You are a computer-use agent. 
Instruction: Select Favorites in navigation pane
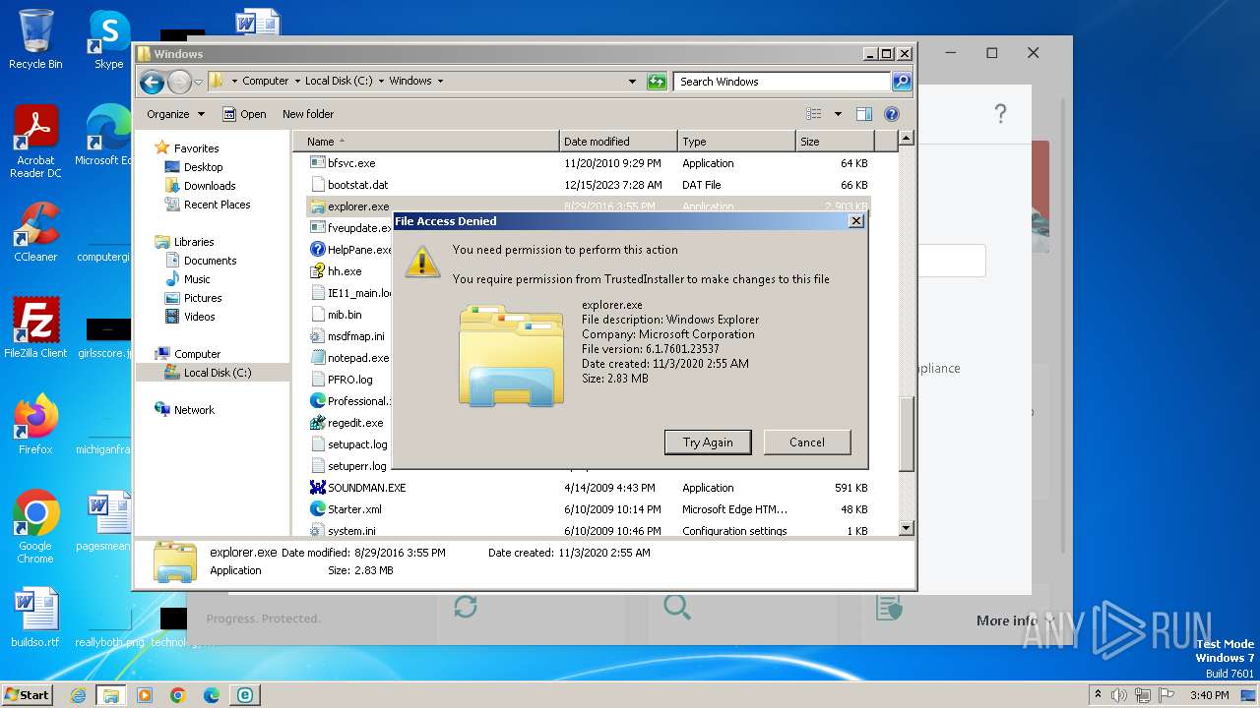(x=186, y=148)
